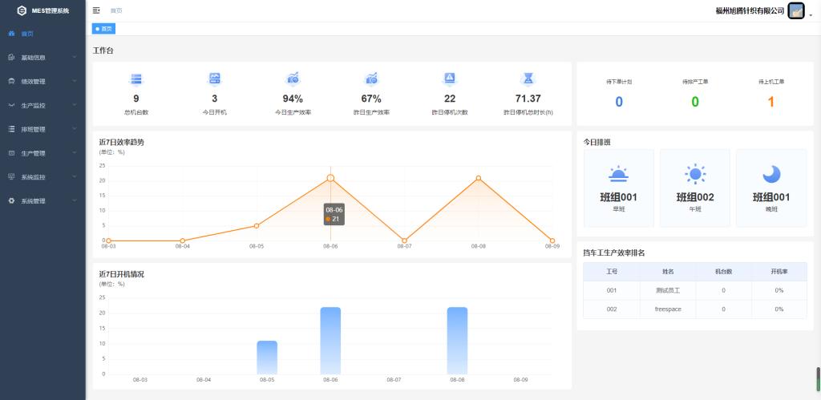The image size is (821, 400).
Task: Click the 今日生产效率 chart icon
Action: tap(293, 79)
